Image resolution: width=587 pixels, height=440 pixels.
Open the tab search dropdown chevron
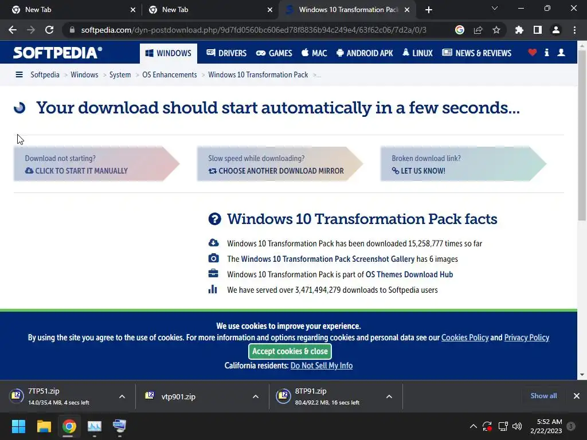click(x=495, y=8)
